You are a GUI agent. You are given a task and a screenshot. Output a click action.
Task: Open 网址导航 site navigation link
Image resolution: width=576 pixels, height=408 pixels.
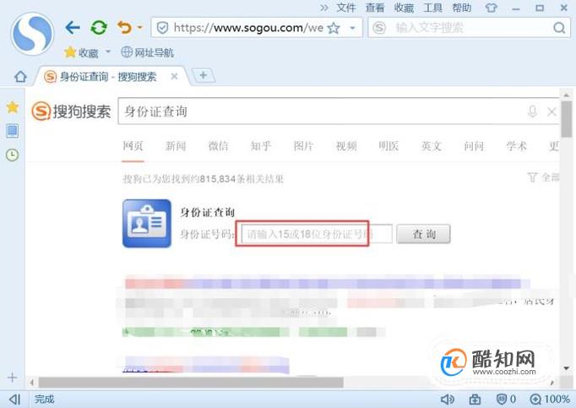pos(147,52)
